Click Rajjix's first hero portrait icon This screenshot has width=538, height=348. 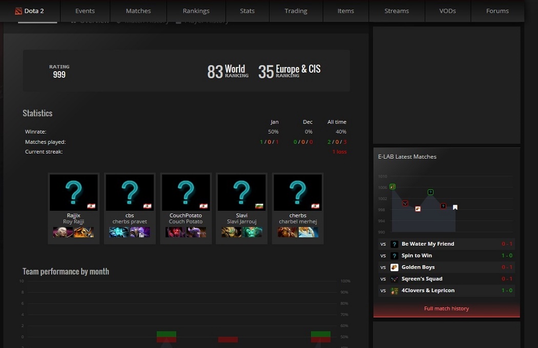[x=63, y=232]
